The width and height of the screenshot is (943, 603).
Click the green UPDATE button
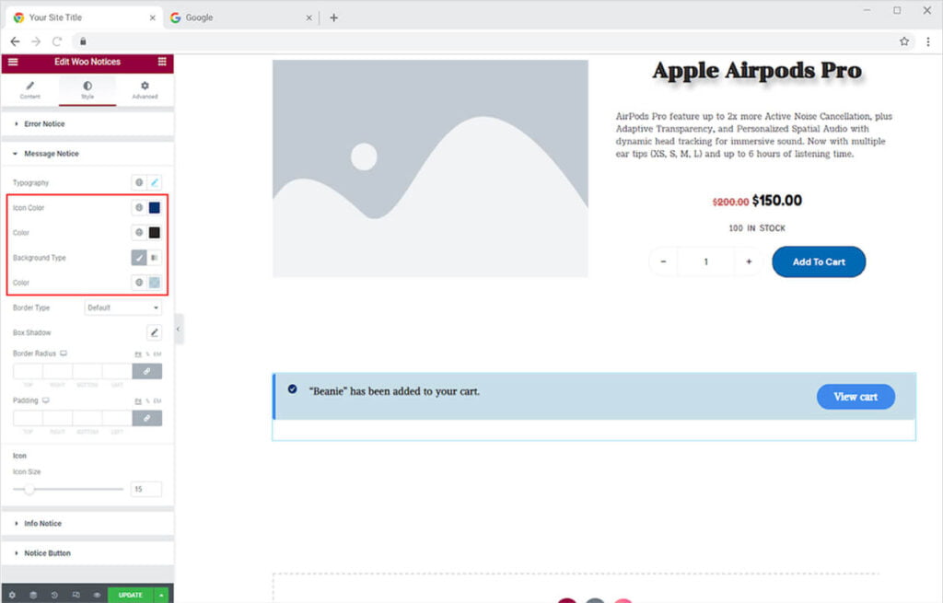(x=132, y=595)
